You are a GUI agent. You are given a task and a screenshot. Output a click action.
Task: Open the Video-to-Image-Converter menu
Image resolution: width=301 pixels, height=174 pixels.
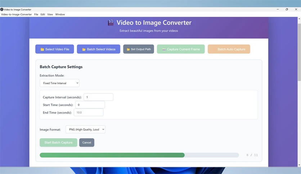pos(17,14)
